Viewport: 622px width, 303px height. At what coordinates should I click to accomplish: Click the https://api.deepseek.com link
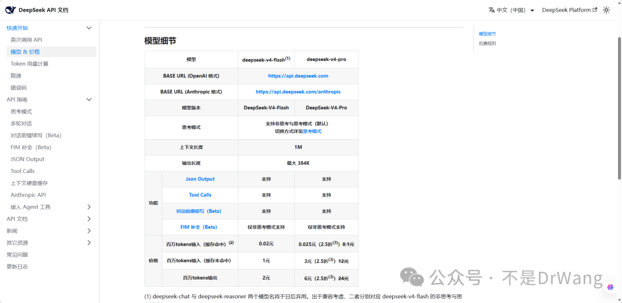298,76
